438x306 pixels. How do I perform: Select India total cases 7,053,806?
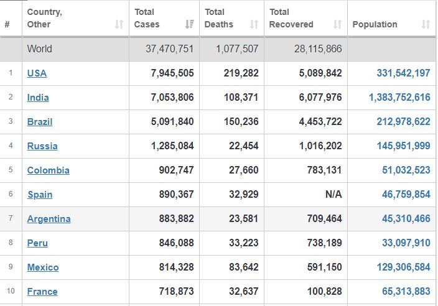pyautogui.click(x=172, y=98)
